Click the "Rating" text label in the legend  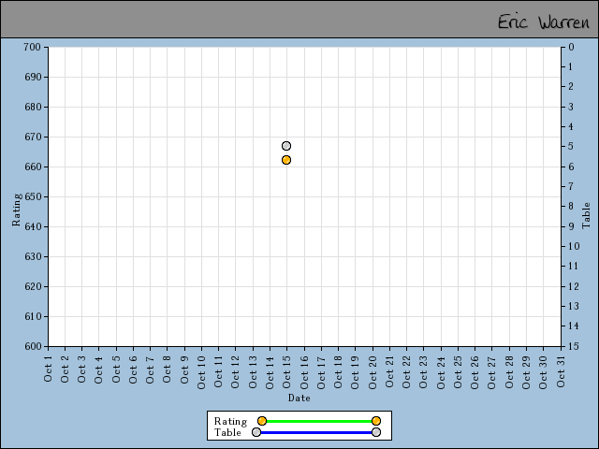tap(230, 421)
